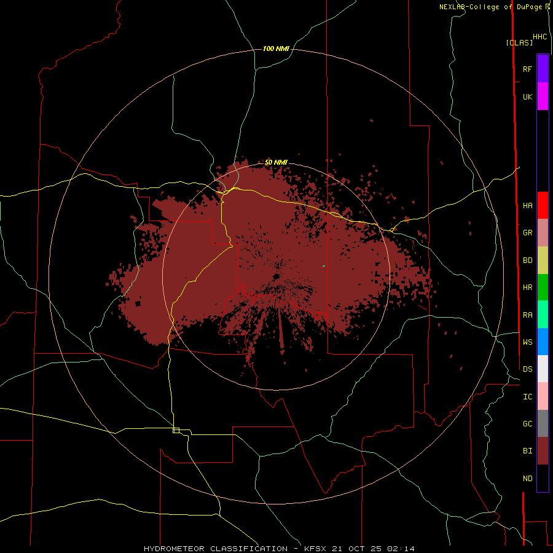Click the 'DS' legend label
Image resolution: width=553 pixels, height=553 pixels.
[x=527, y=369]
